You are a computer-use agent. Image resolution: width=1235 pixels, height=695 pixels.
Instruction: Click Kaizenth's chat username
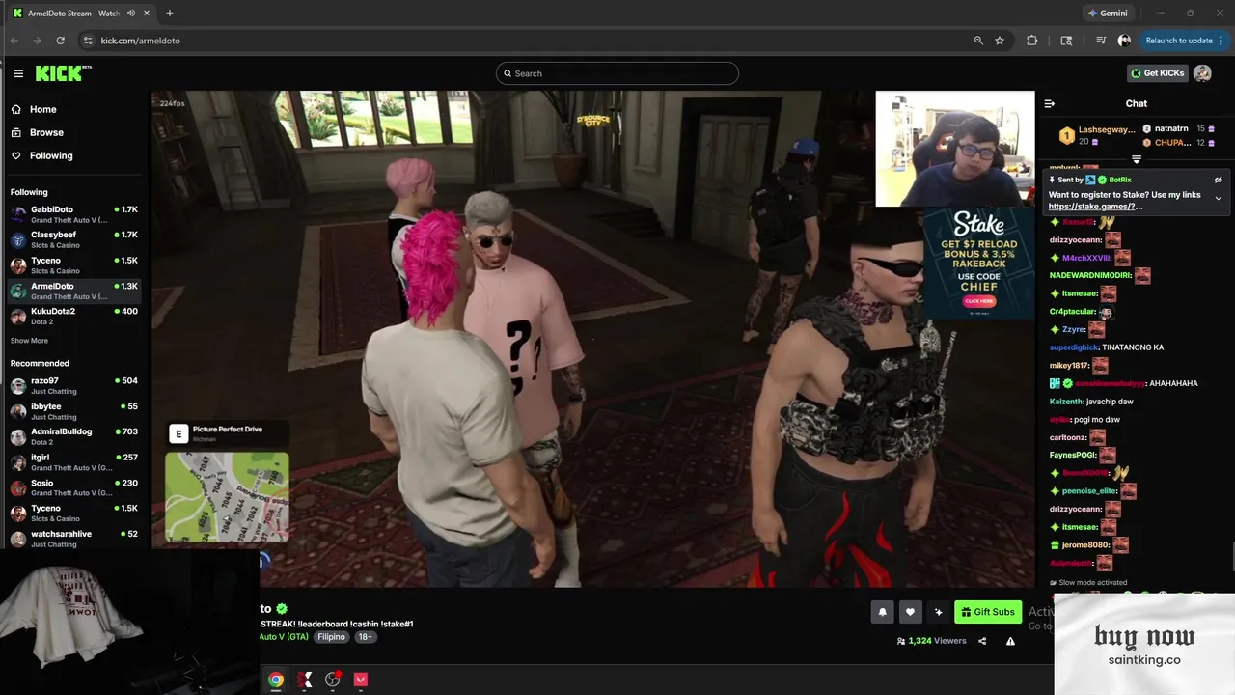coord(1066,402)
